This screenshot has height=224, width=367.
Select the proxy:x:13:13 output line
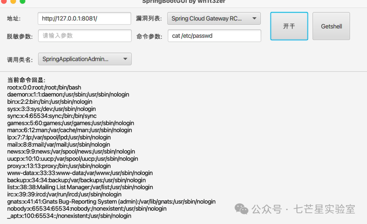[x=59, y=166]
